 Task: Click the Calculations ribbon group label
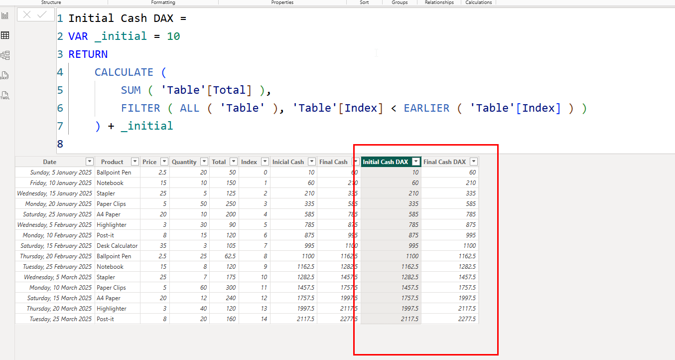479,2
